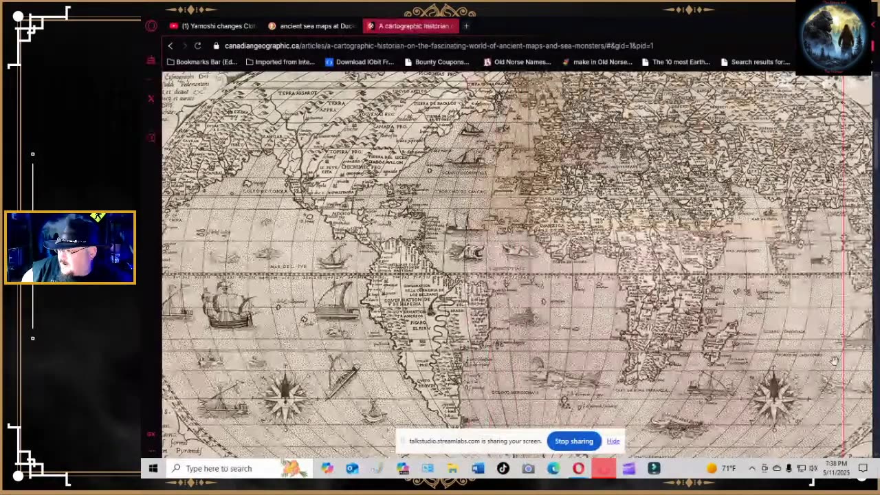Open clock showing 7:38 PM
Screen dimensions: 880x495
coord(837,468)
